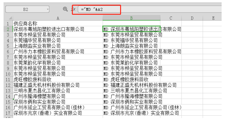The image size is (232, 123).
Task: Select cell B5 MD 上海朗淼实业有限公司
Action: [x=131, y=46]
